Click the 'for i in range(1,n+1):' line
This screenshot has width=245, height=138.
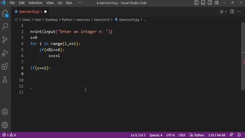tap(55, 44)
